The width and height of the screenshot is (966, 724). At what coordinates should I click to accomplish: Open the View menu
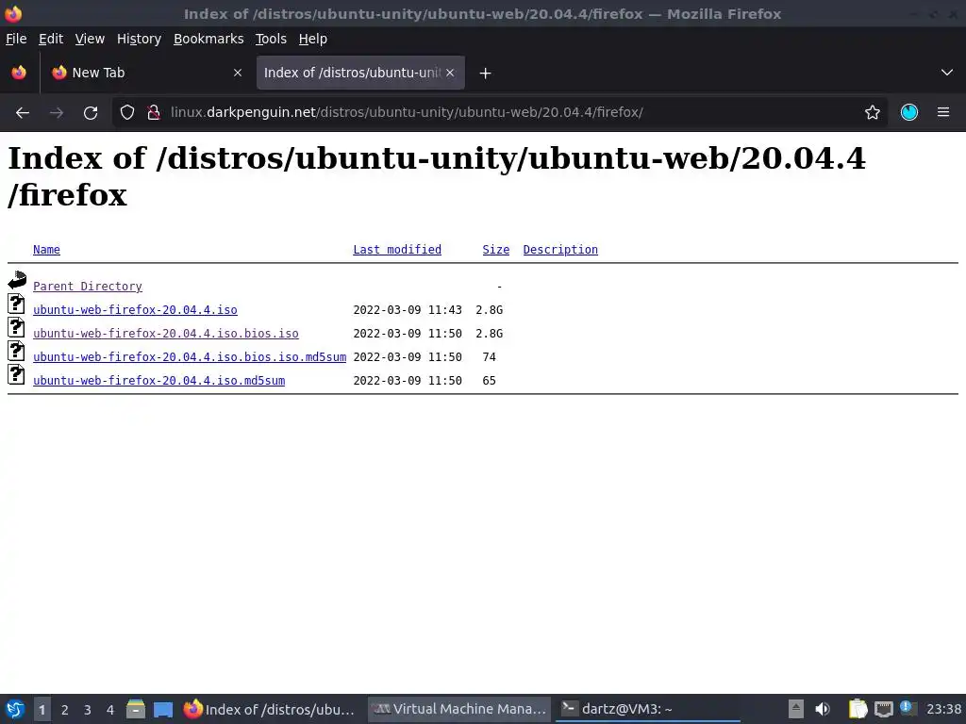click(90, 39)
